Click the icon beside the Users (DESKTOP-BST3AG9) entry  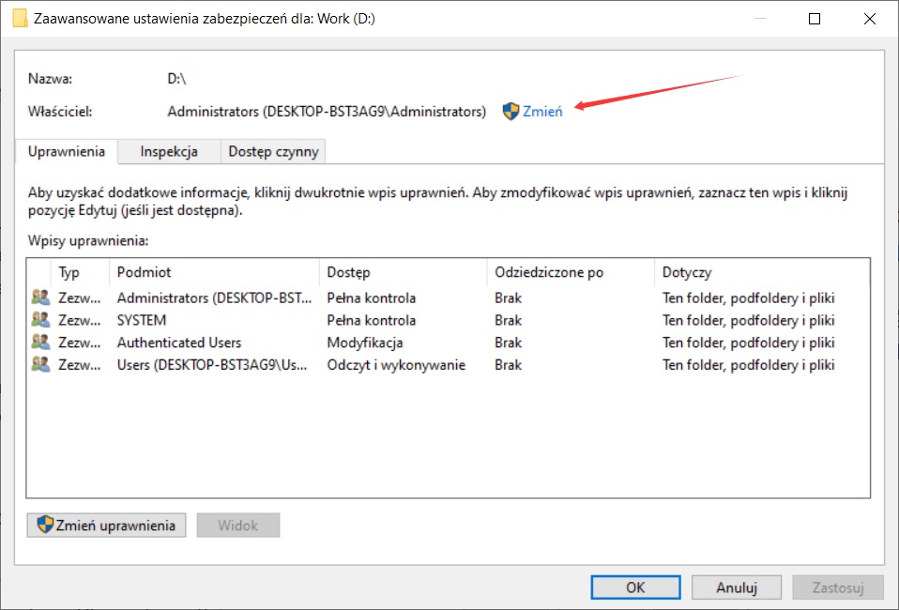click(x=39, y=366)
